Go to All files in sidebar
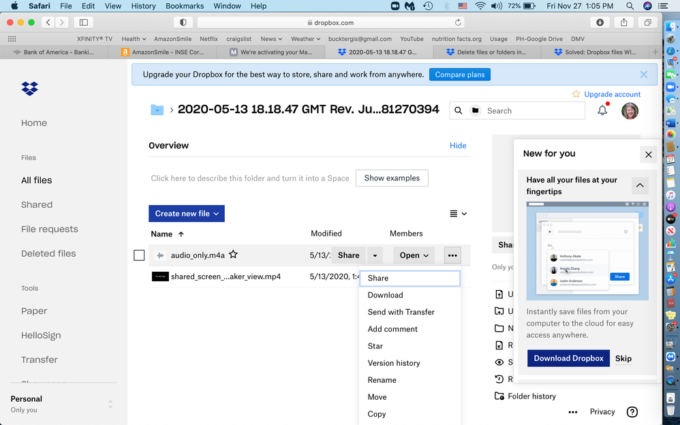 coord(36,180)
